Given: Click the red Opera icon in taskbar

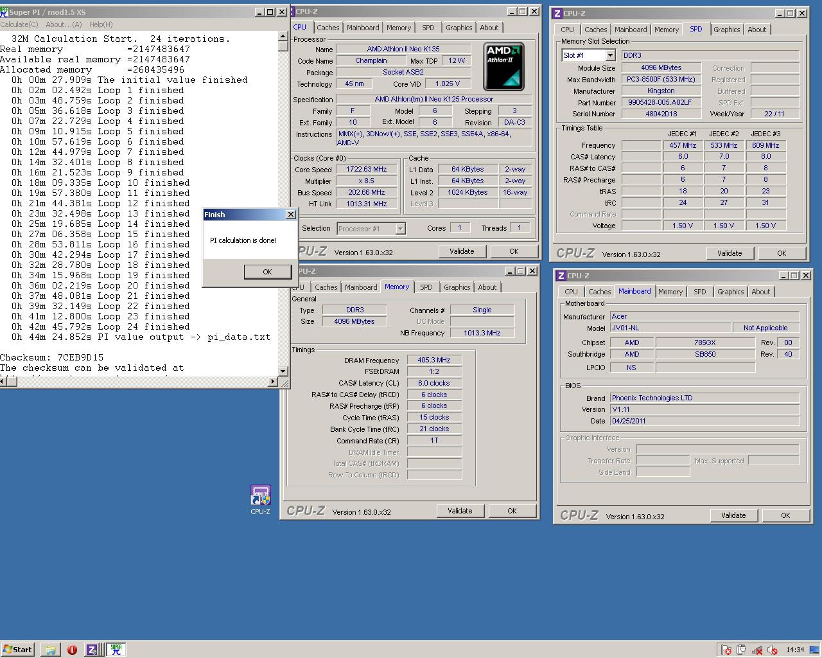Looking at the screenshot, I should pyautogui.click(x=72, y=649).
